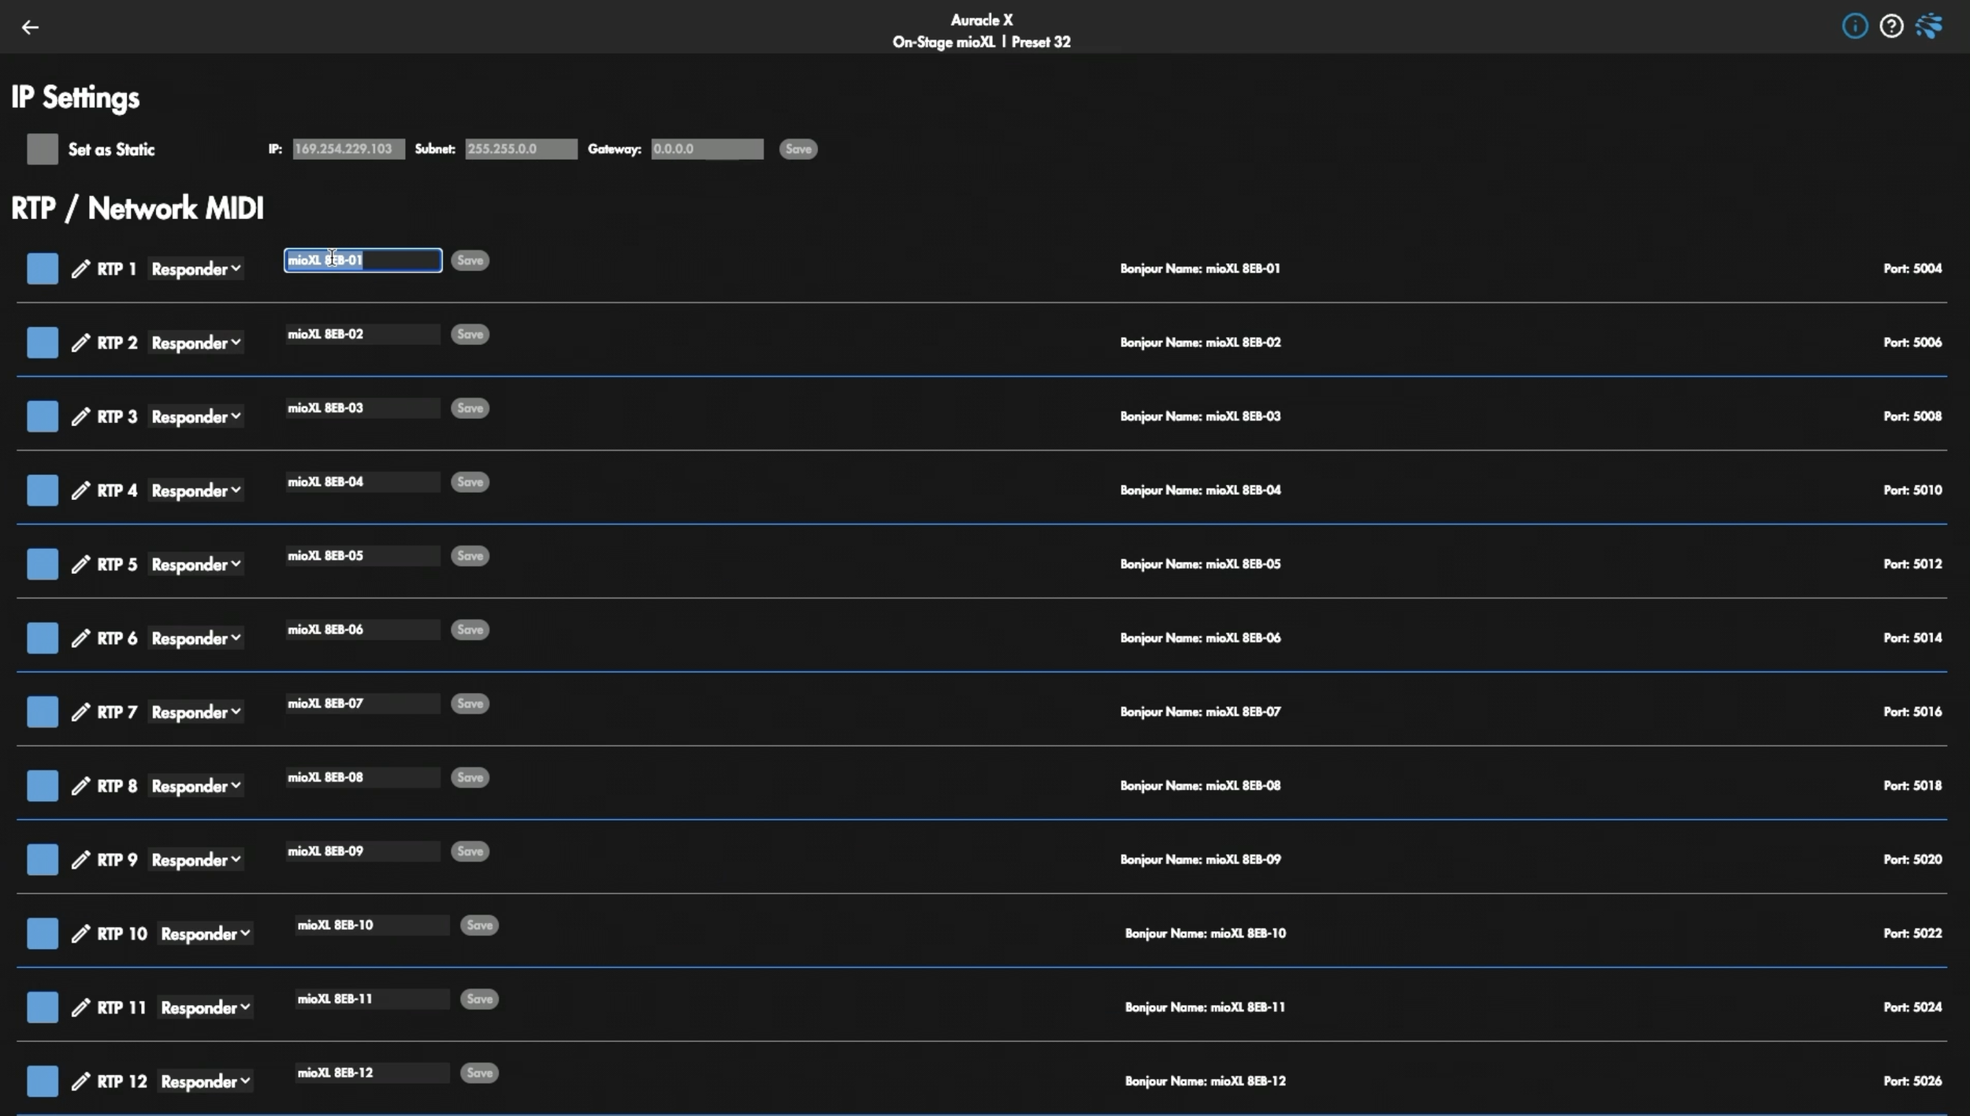Toggle the RTP 4 enable checkbox
This screenshot has height=1116, width=1970.
43,491
